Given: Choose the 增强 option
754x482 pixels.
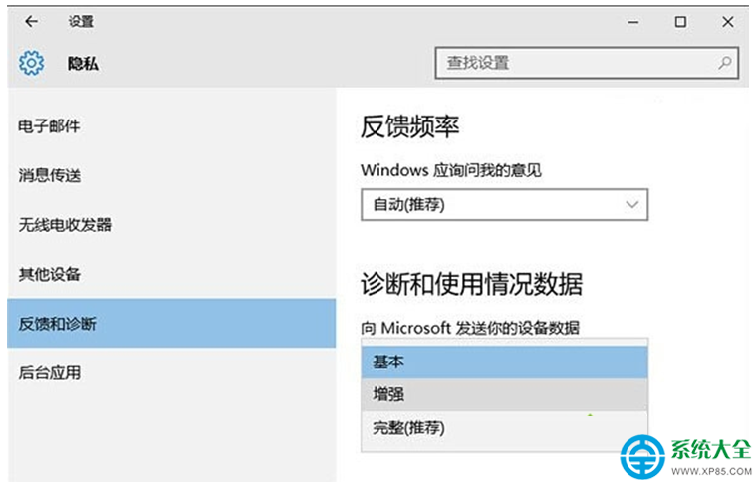Looking at the screenshot, I should click(504, 394).
